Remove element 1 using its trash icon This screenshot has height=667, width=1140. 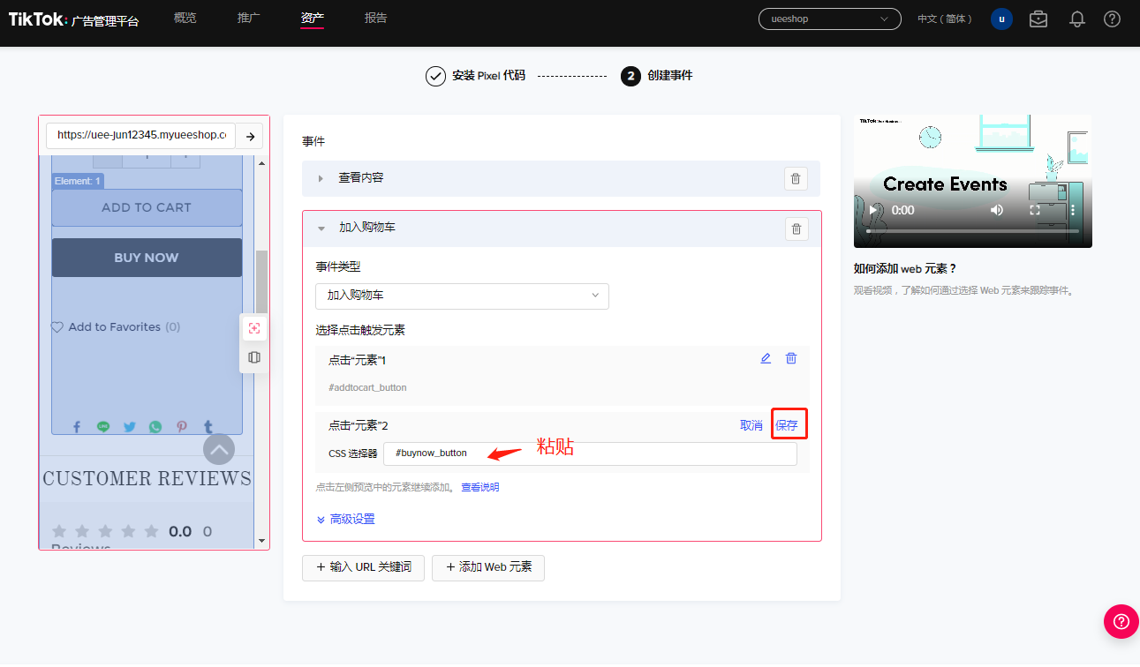click(791, 358)
